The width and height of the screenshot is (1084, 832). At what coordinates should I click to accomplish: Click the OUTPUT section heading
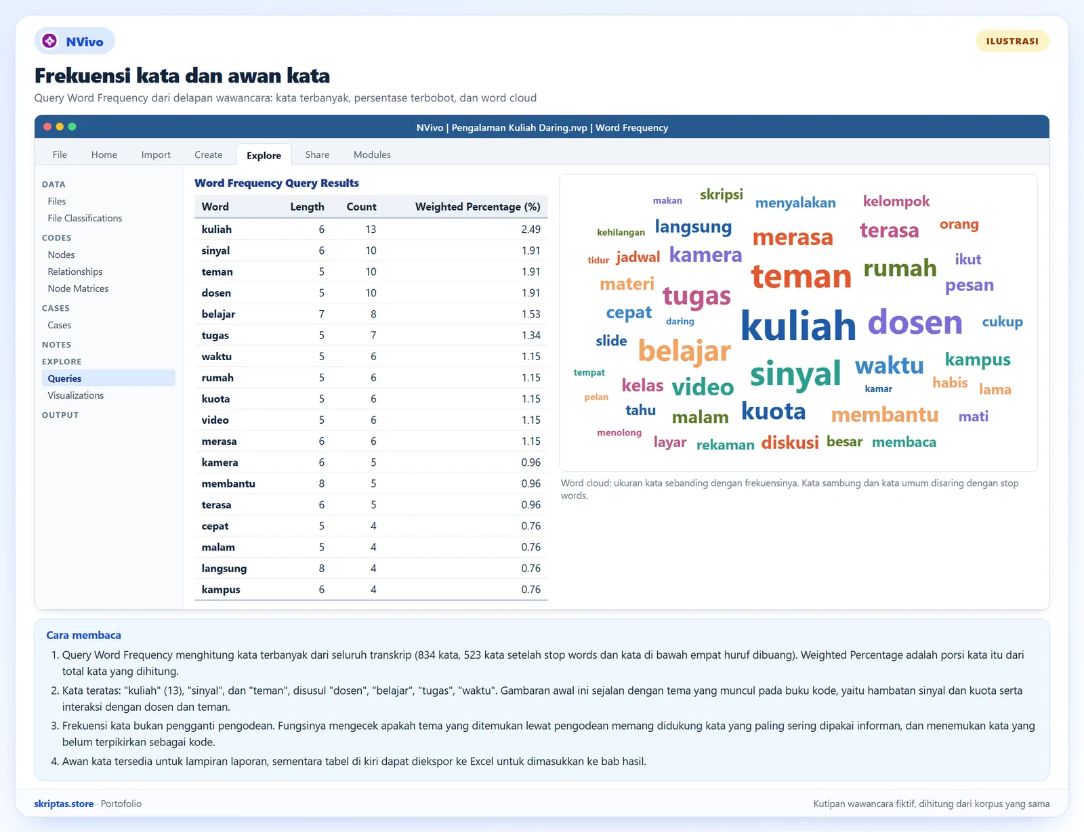point(60,415)
